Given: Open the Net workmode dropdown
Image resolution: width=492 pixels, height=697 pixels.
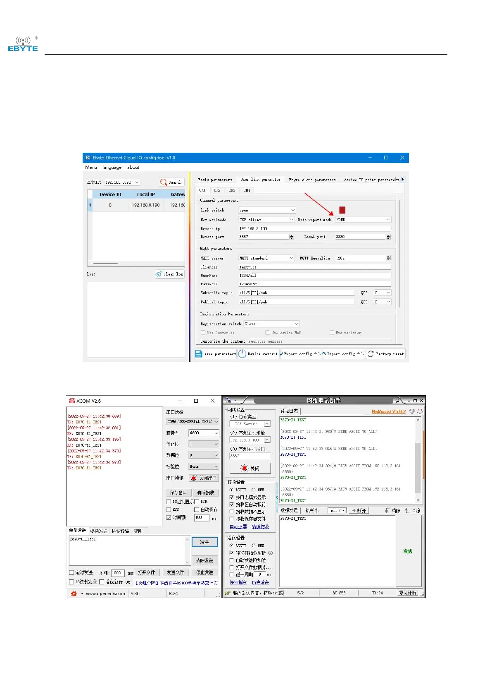Looking at the screenshot, I should [x=266, y=219].
